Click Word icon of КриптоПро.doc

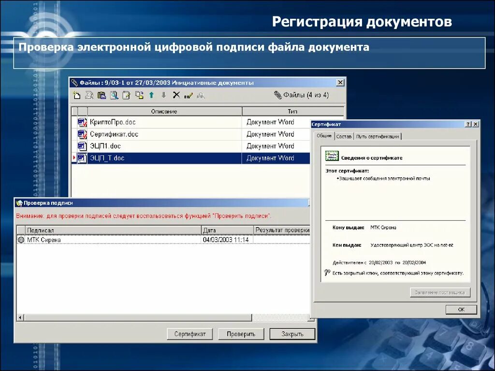click(x=82, y=122)
